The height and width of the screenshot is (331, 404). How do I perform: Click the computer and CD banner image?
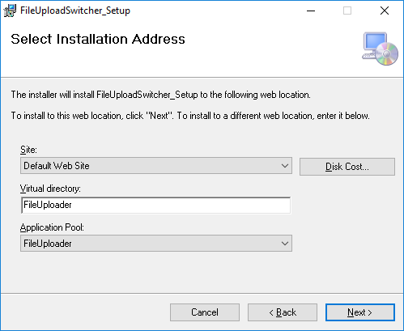pos(380,49)
